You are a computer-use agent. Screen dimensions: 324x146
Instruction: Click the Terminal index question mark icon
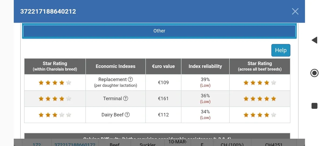click(126, 99)
